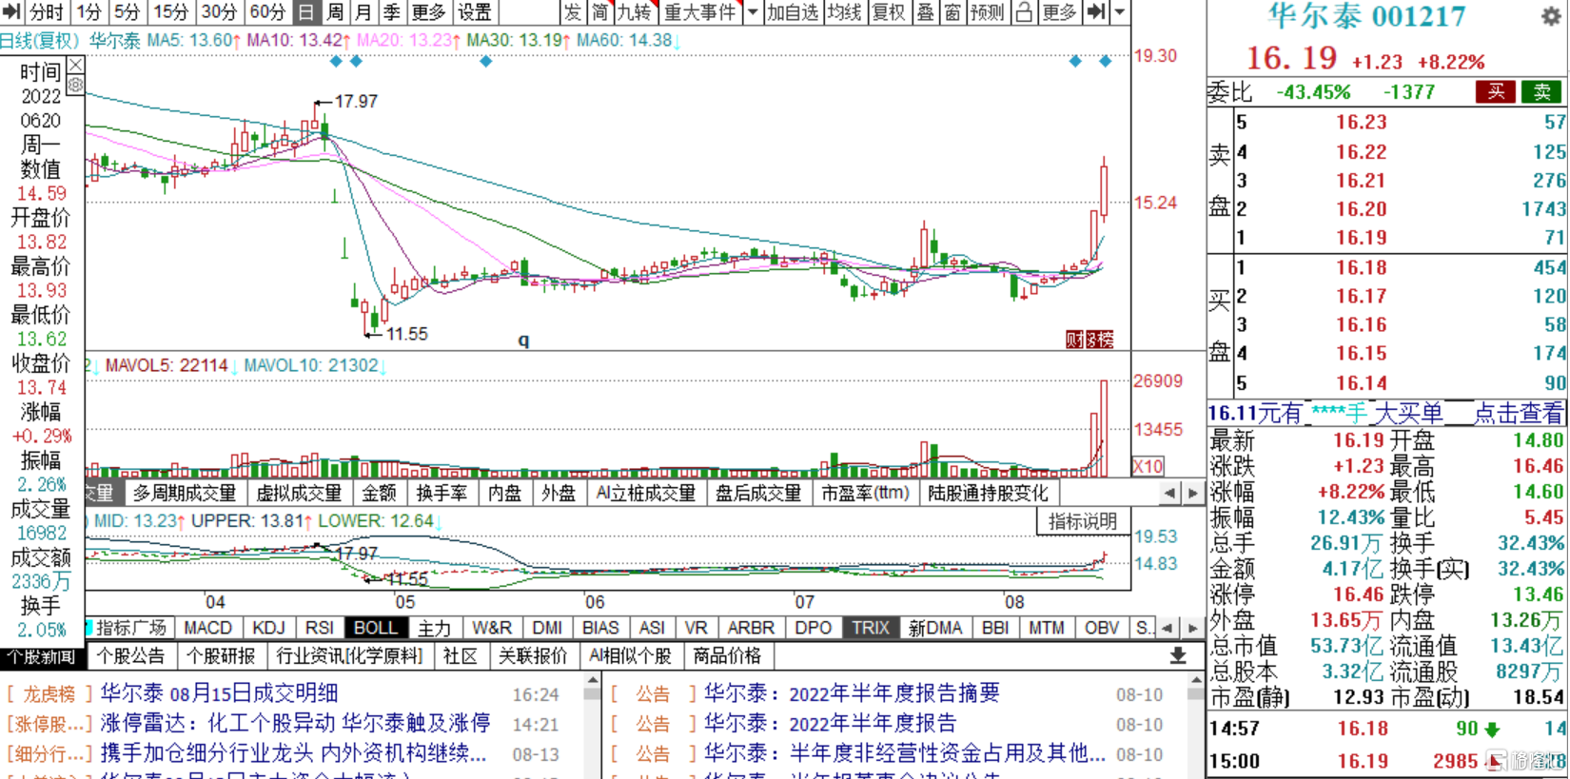Click the skip-to-end arrow at right of toolbar
Screen dimensions: 1570x779
[x=1096, y=12]
